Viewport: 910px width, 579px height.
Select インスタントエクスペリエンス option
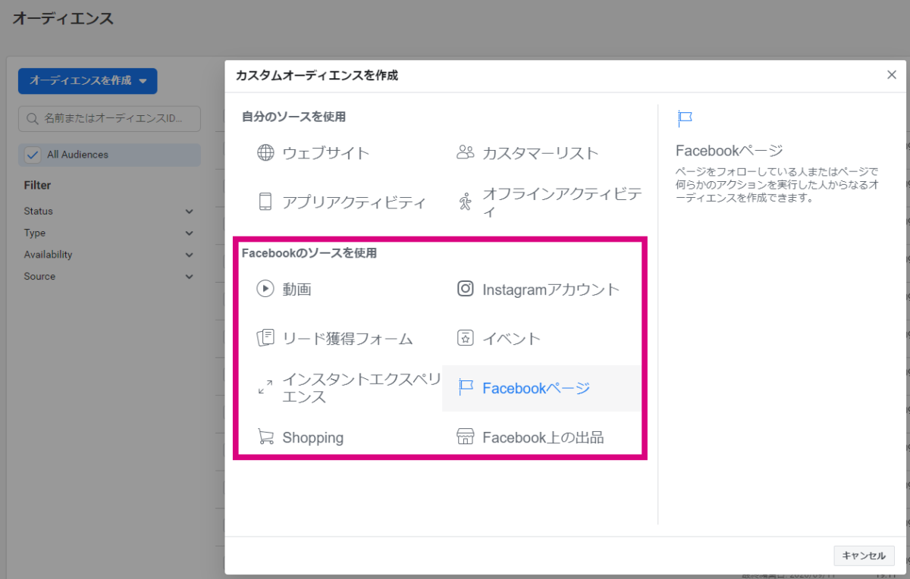(x=361, y=388)
